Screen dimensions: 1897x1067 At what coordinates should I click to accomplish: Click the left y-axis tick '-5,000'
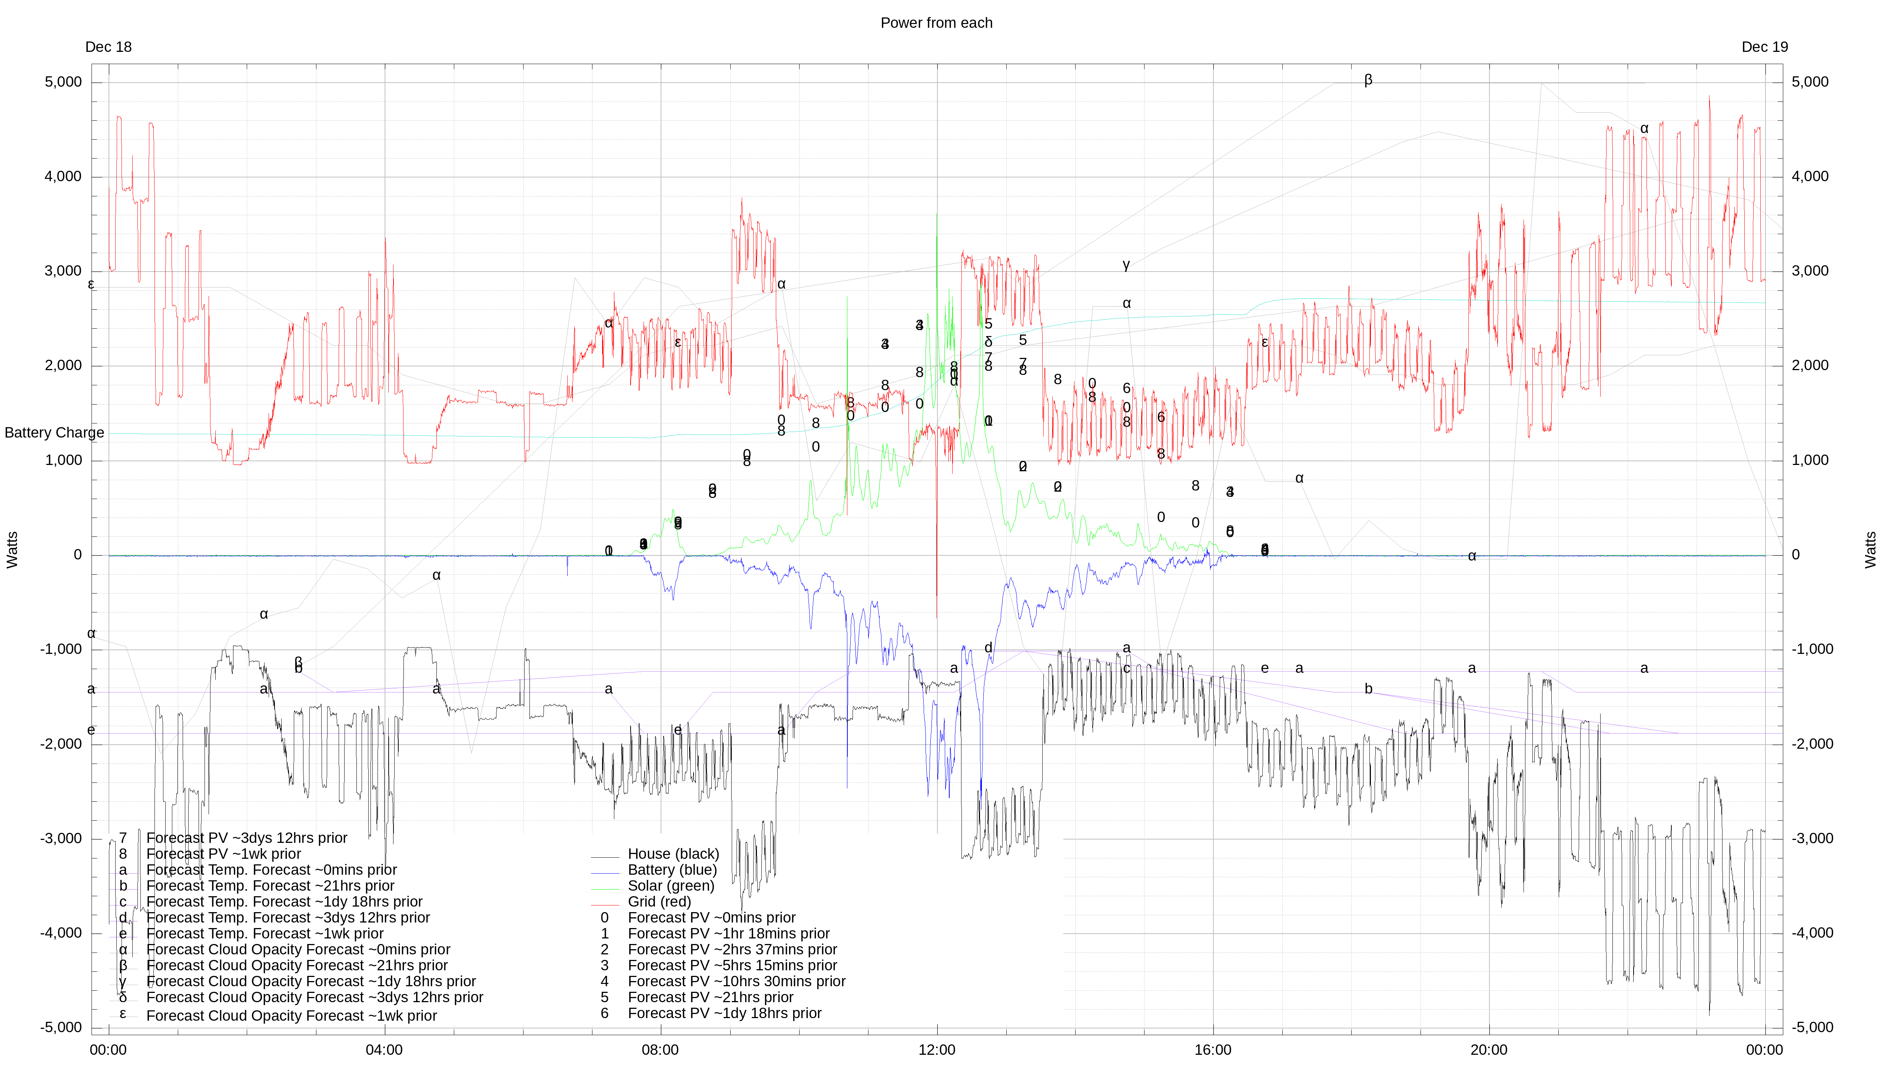click(61, 1028)
